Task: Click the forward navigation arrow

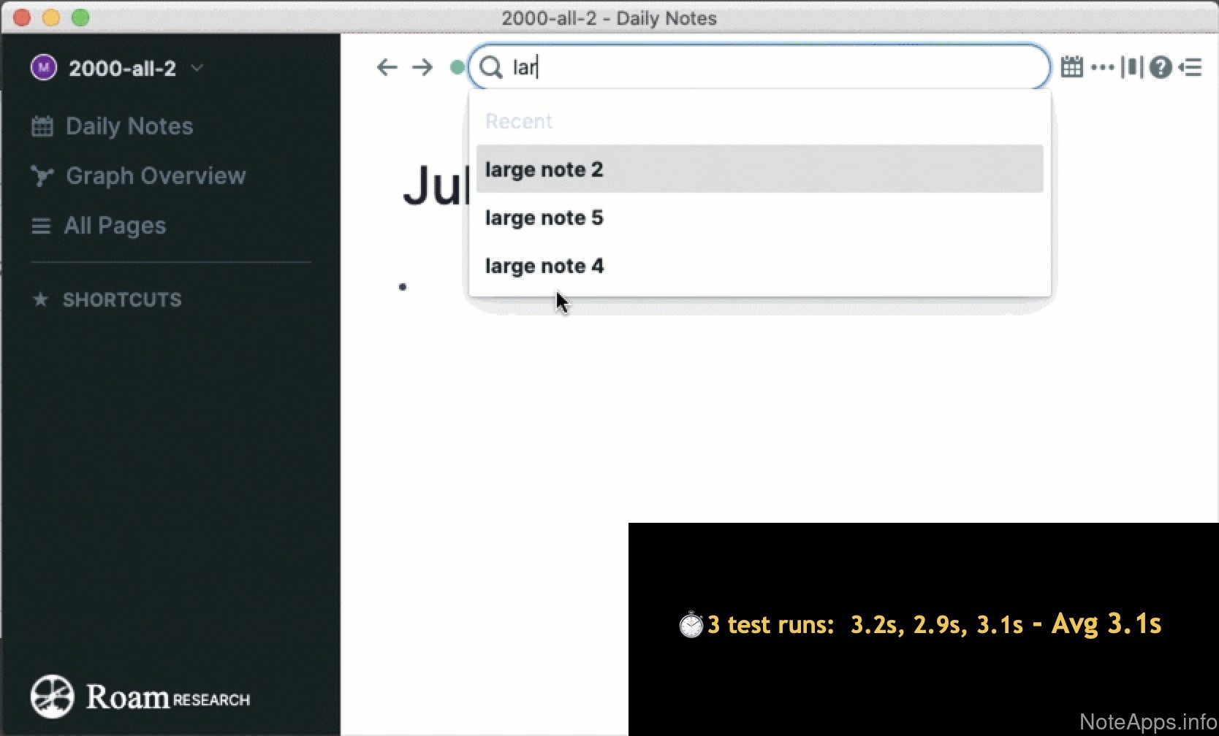Action: click(422, 68)
